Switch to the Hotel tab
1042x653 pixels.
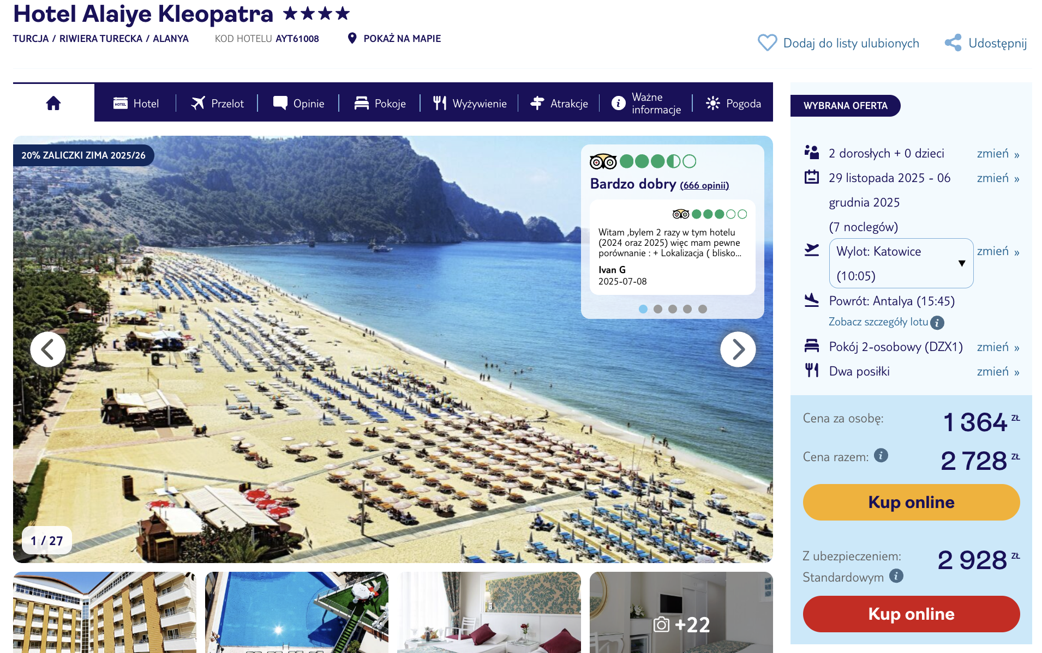(x=121, y=103)
